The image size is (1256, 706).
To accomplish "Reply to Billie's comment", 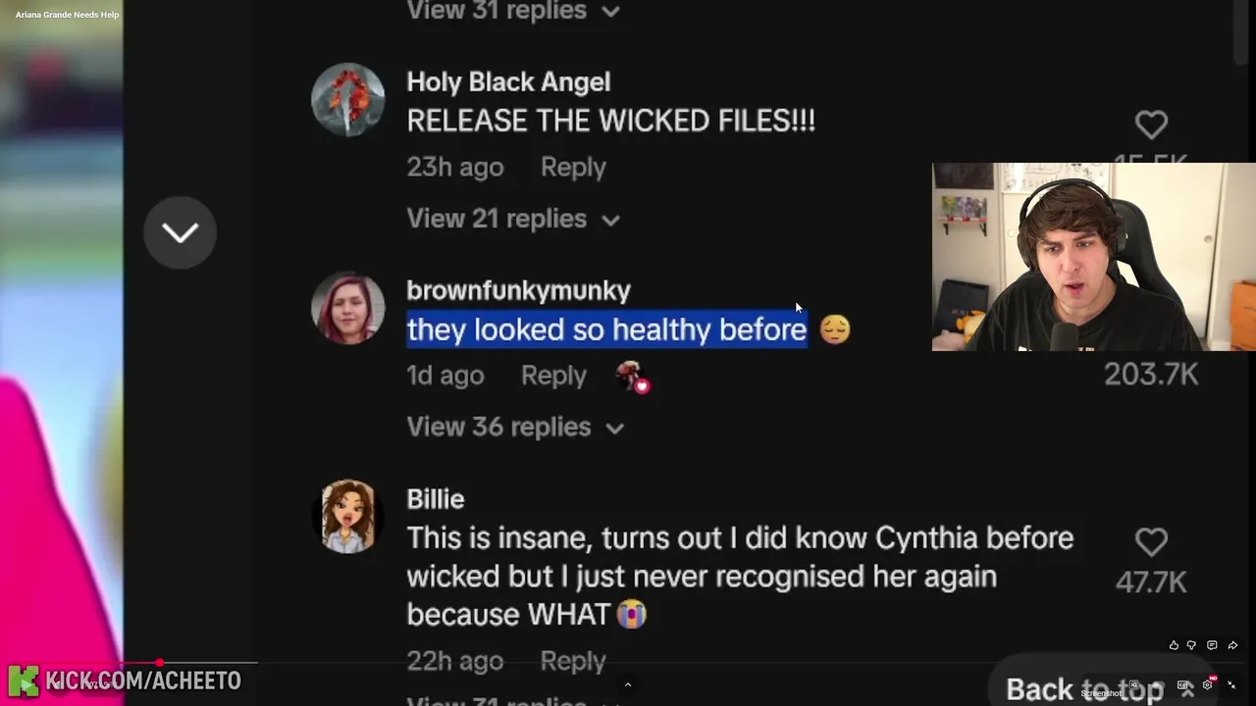I will point(573,662).
